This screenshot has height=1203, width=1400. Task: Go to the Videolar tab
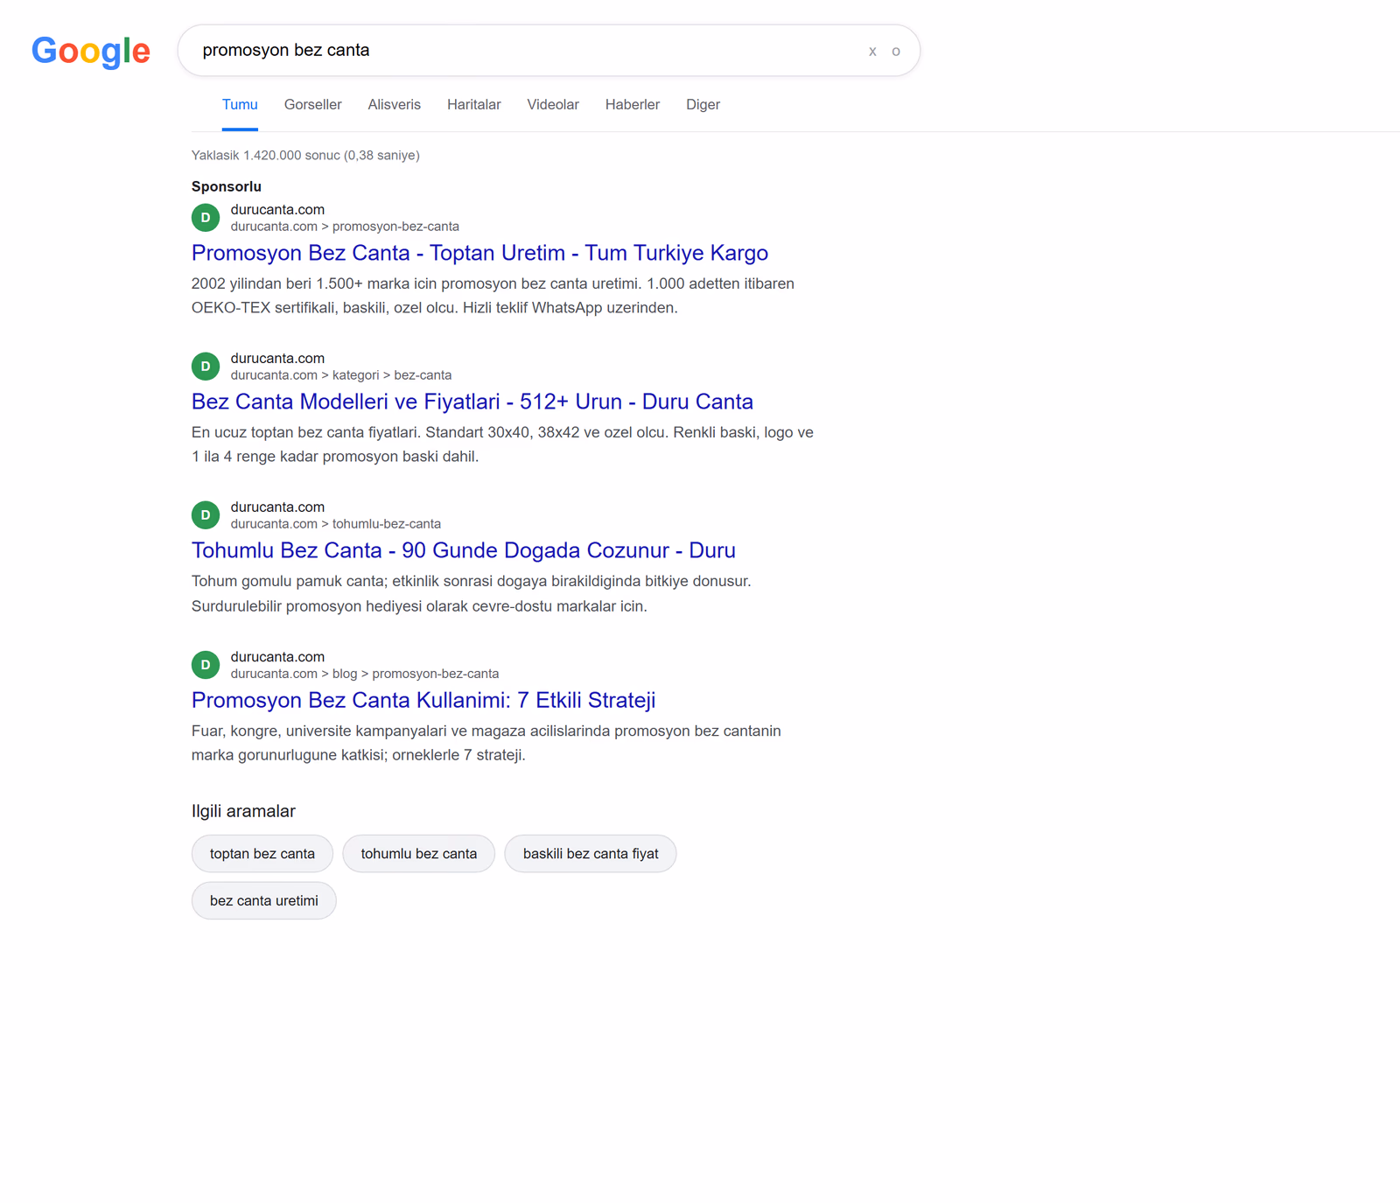553,105
